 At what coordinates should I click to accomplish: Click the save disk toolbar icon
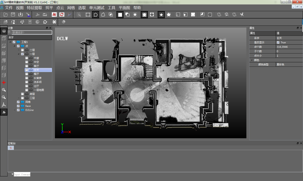(13, 15)
